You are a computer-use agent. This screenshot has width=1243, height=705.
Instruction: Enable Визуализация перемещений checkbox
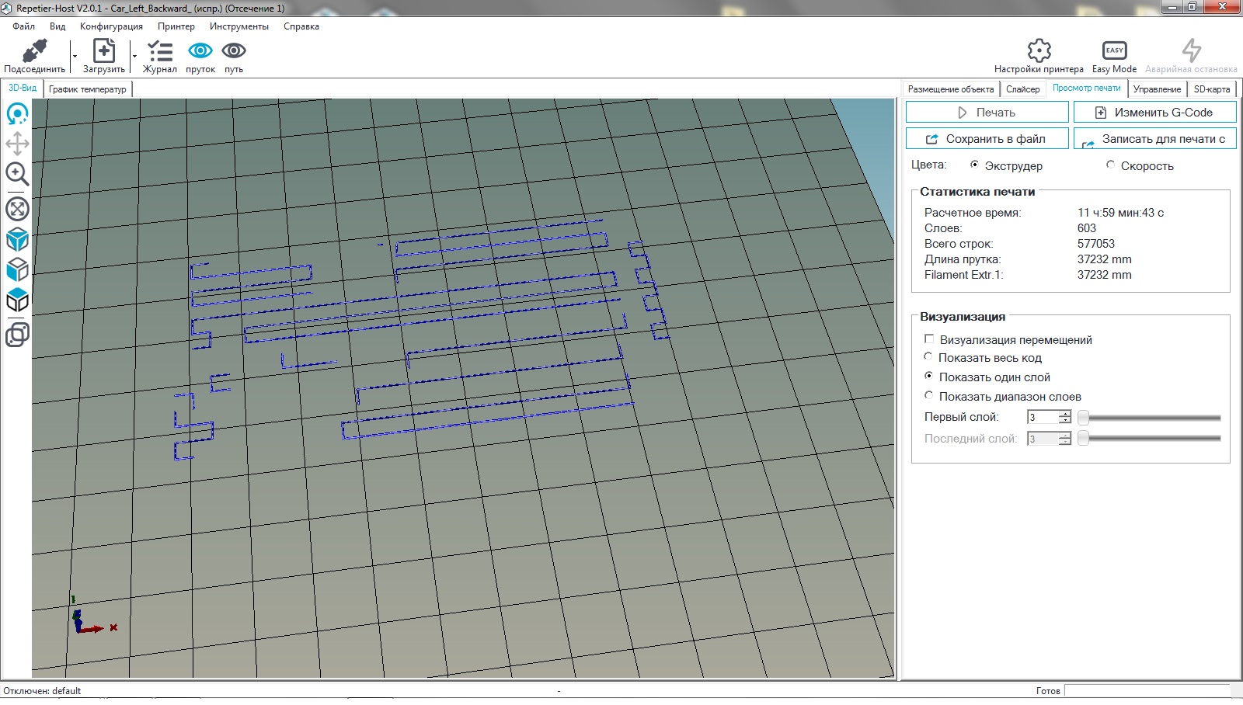point(929,339)
